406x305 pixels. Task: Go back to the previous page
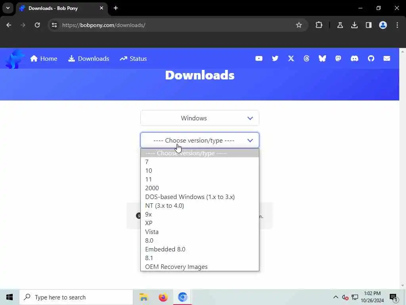tap(9, 25)
